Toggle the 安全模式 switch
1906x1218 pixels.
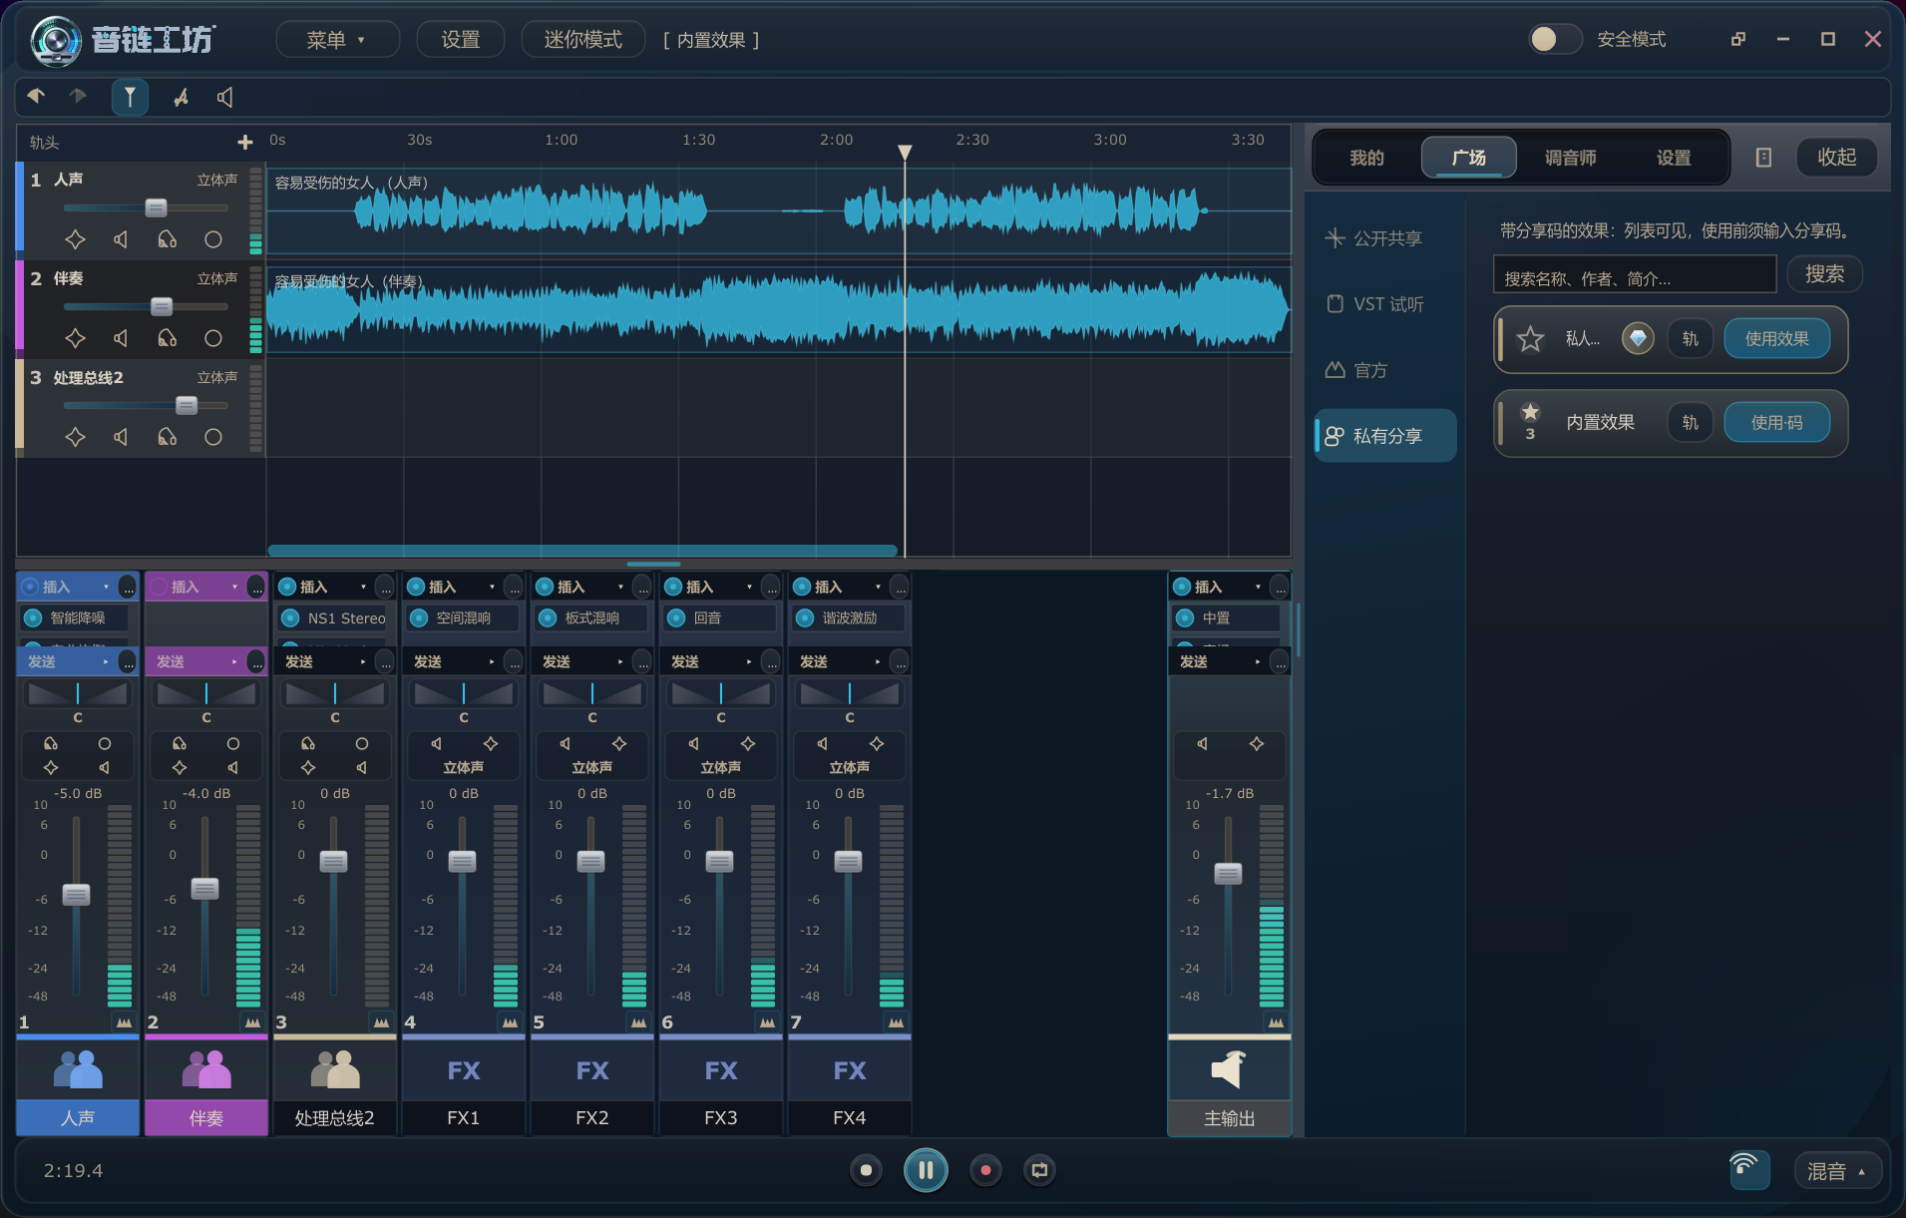tap(1554, 39)
